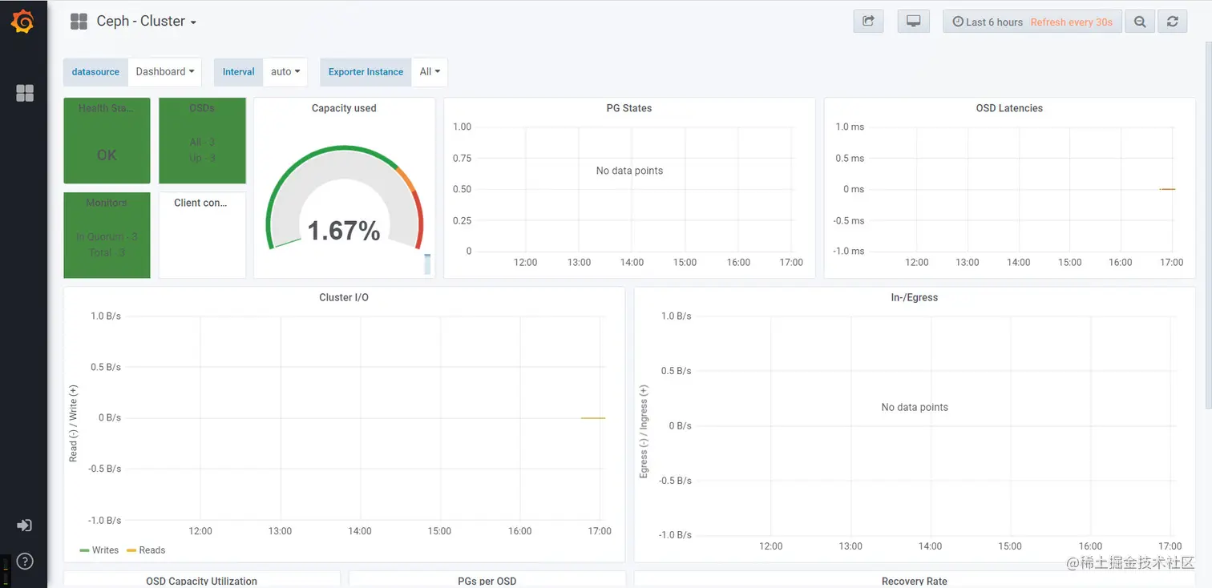Screen dimensions: 1212x588
Task: Open the Dashboards grid icon in sidebar
Action: click(x=25, y=94)
